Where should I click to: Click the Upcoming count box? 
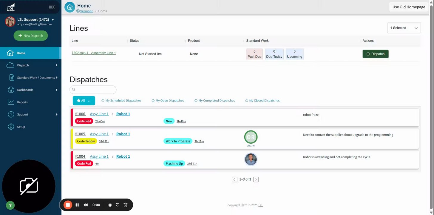click(x=294, y=54)
